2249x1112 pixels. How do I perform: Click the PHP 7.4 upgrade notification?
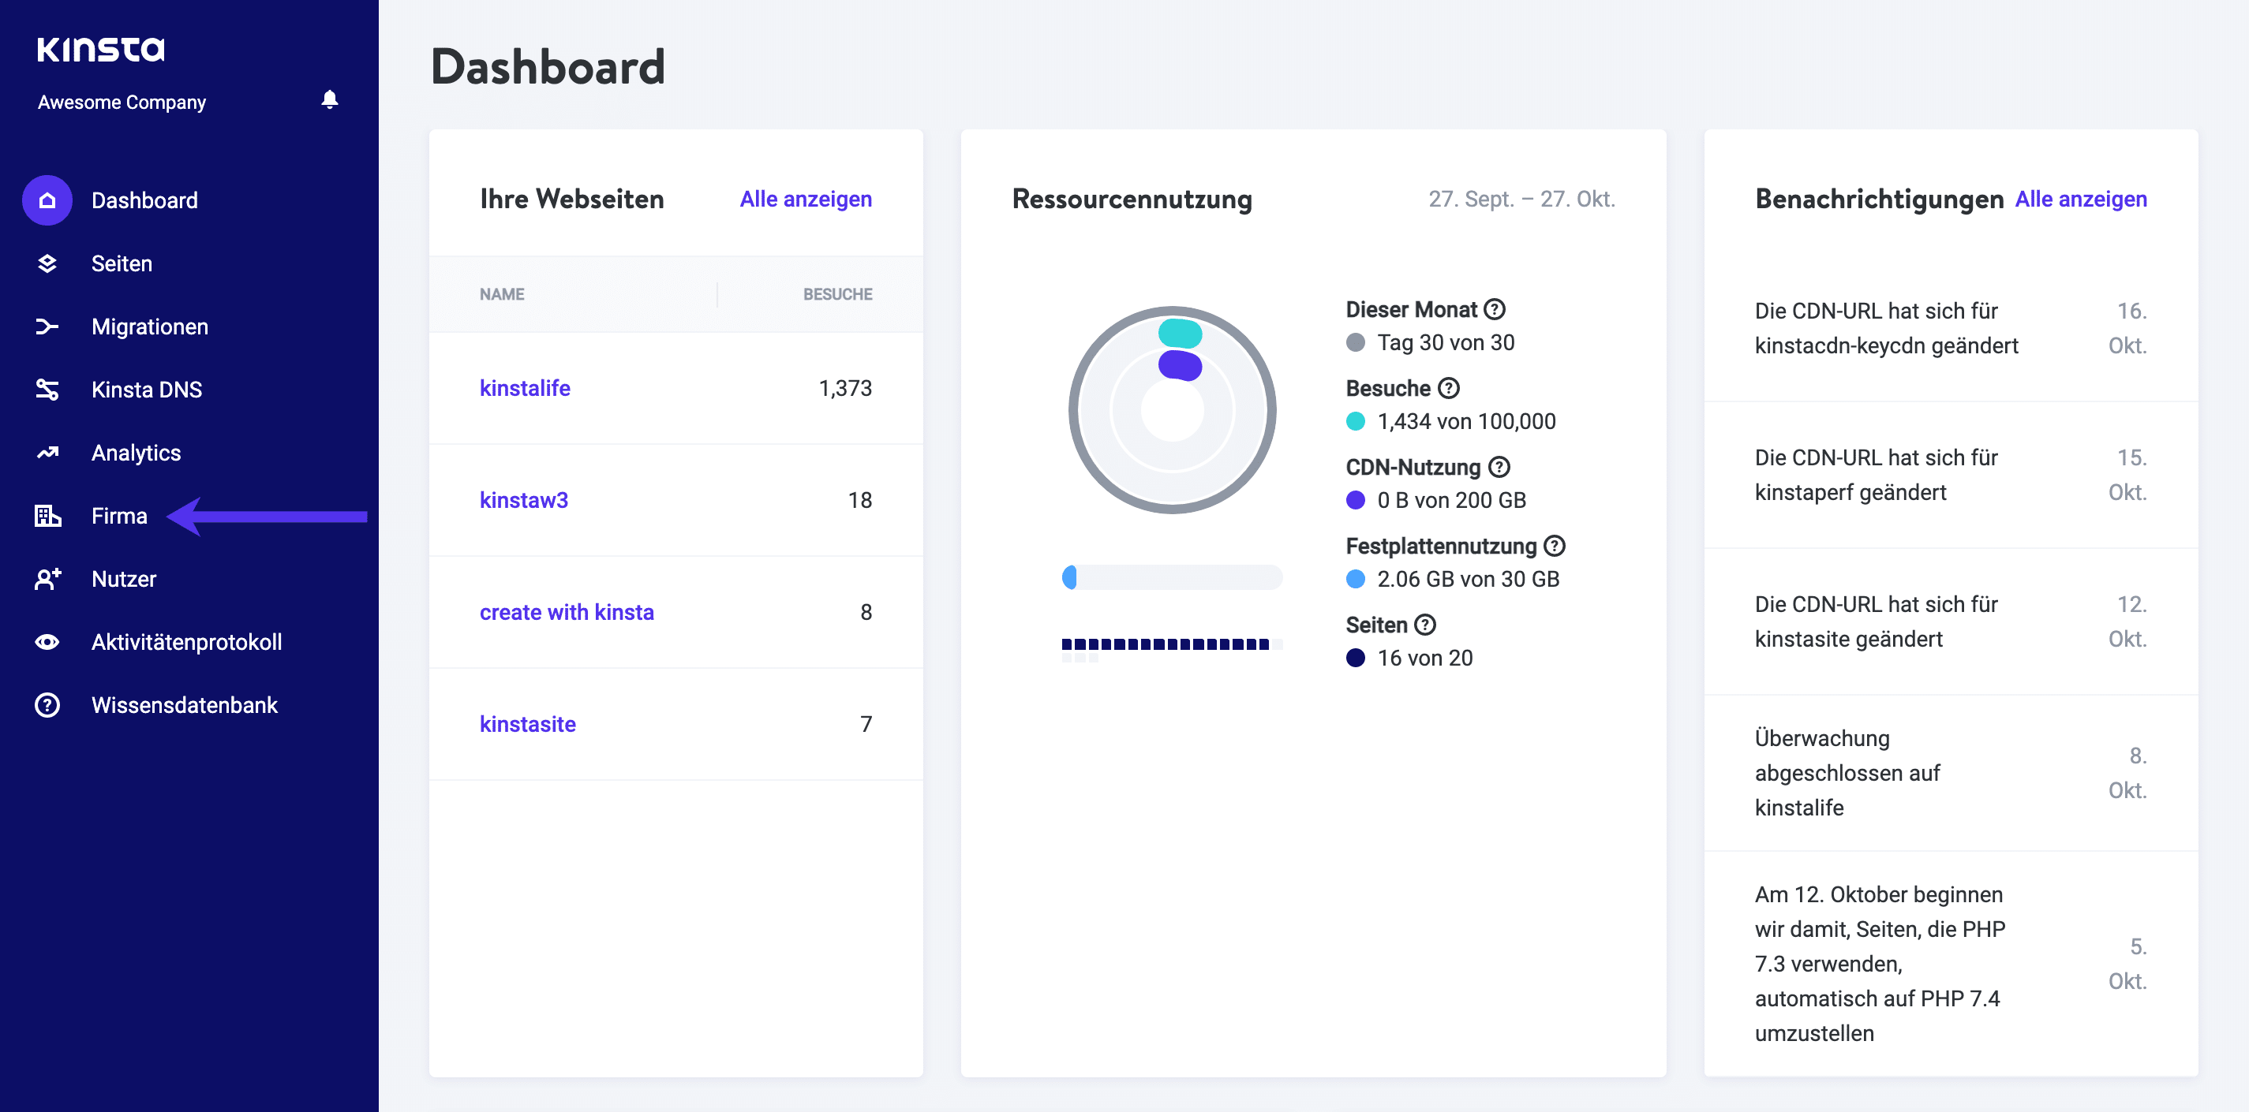pos(1951,964)
